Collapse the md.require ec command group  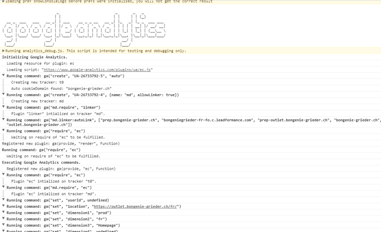coord(3,187)
